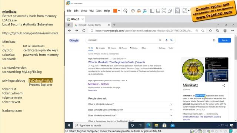237x133 pixels.
Task: Click the VMware stretch guest icon
Action: tap(185, 11)
